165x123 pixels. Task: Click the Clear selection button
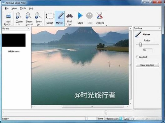(147, 65)
